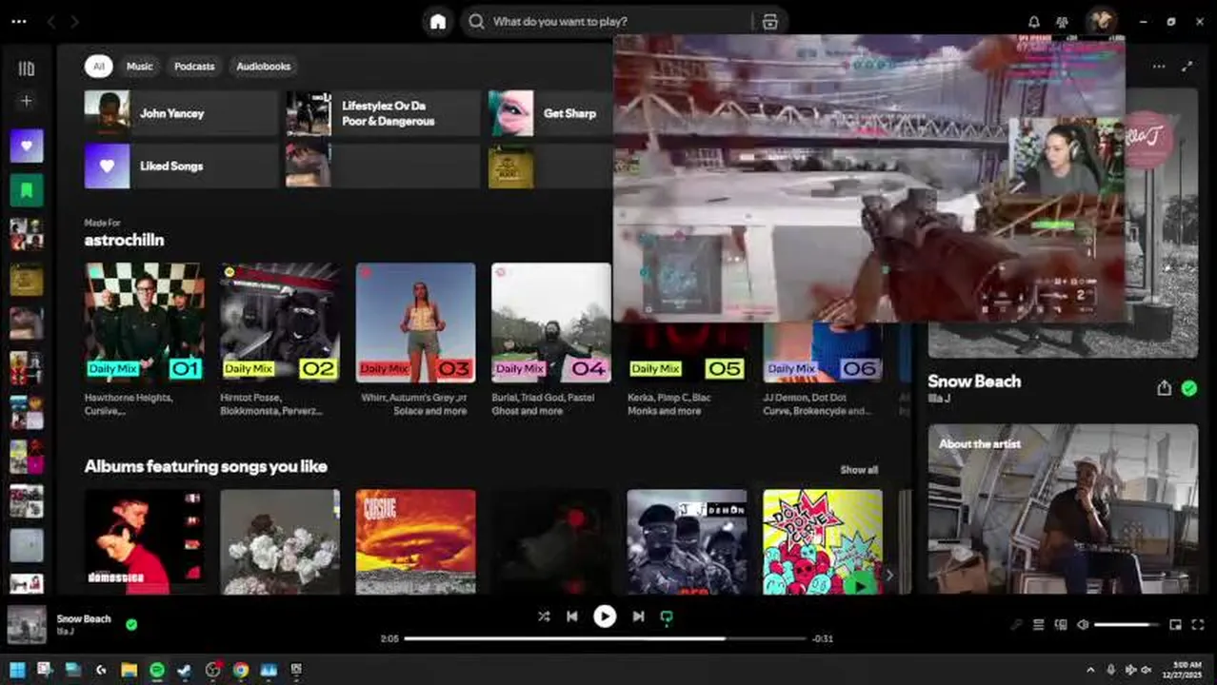The width and height of the screenshot is (1217, 685).
Task: Open Snow Beach title in Now Playing panel
Action: tap(974, 382)
